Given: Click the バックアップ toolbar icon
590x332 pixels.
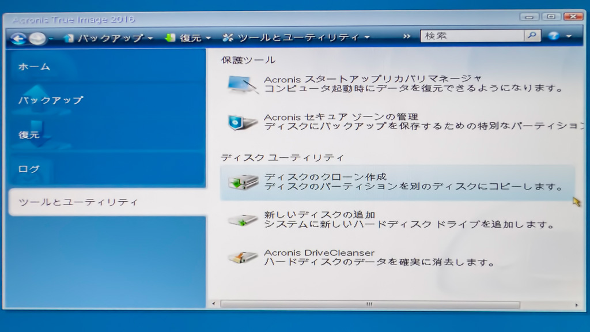Looking at the screenshot, I should coord(69,38).
